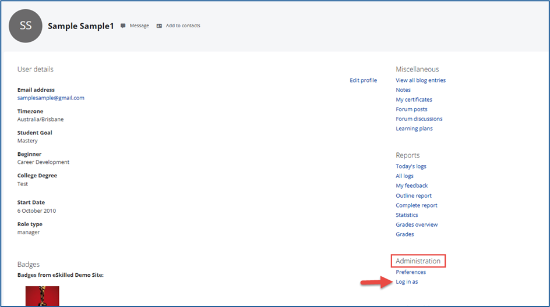The height and width of the screenshot is (307, 550).
Task: Open Learning plans
Action: click(414, 128)
